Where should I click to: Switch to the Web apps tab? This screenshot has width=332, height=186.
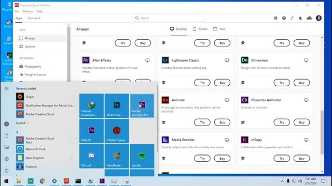pos(219,29)
